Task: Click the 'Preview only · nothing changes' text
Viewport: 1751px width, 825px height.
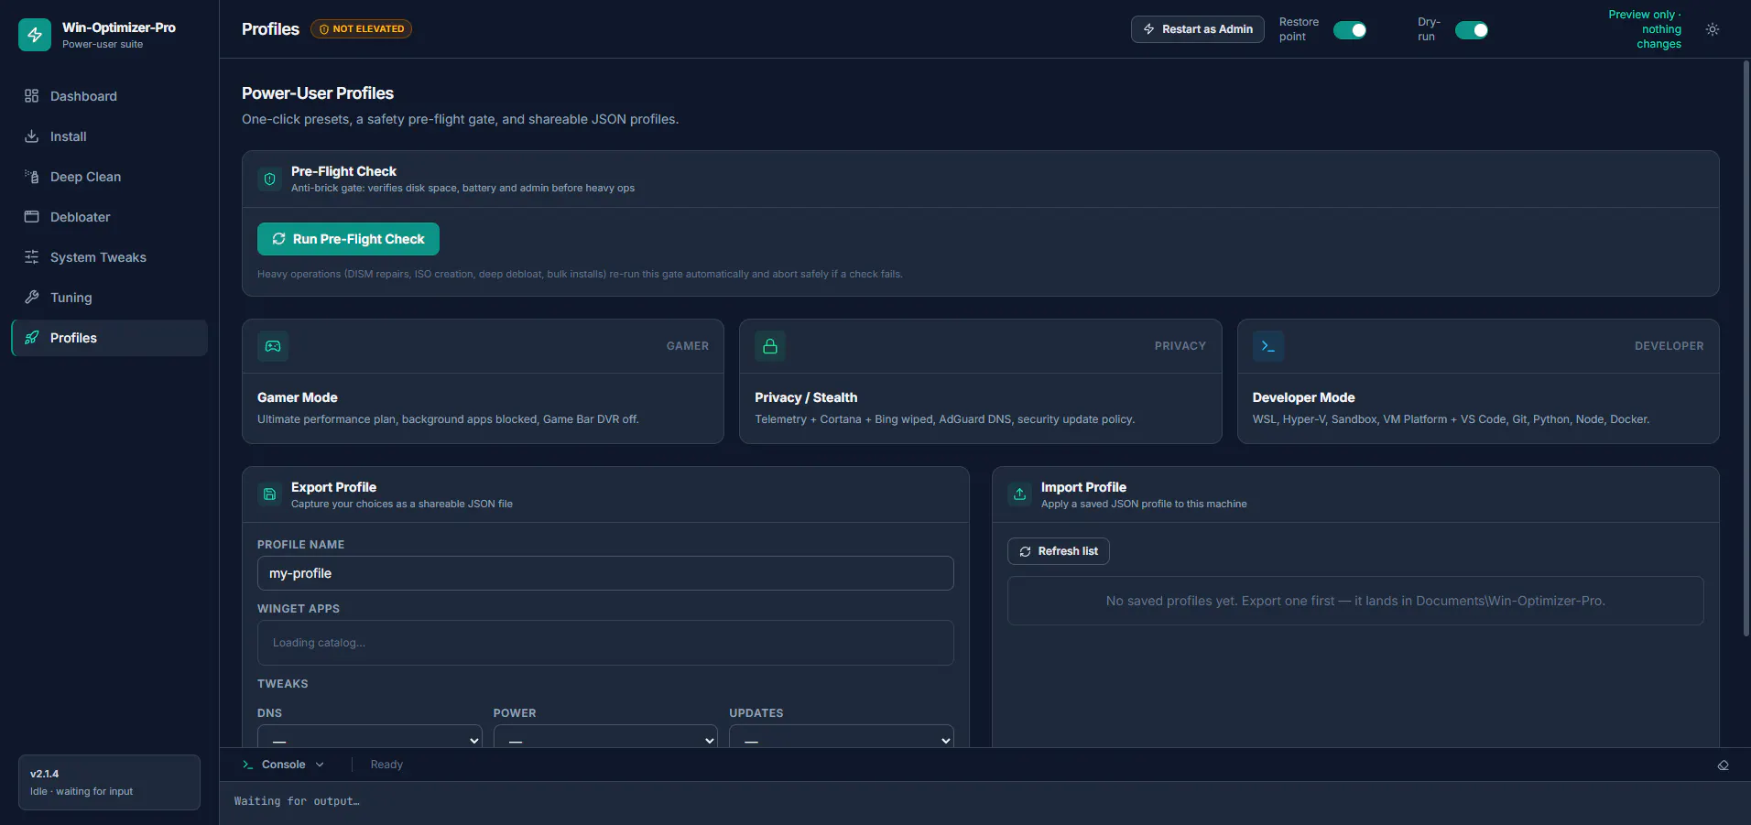Action: [x=1645, y=29]
